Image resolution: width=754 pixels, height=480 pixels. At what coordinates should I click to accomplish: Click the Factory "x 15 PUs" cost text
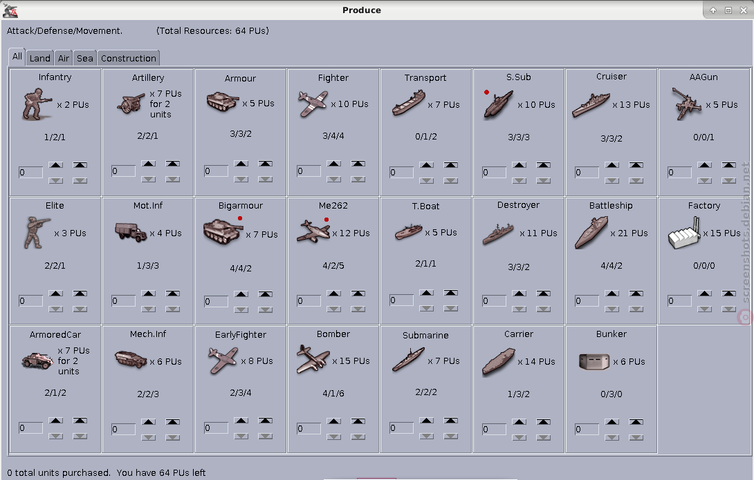[x=721, y=233]
